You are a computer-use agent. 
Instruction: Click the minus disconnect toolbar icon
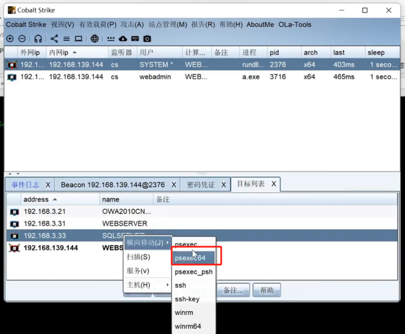(x=22, y=39)
